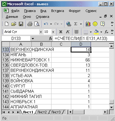
Task: Insert hyperlink using globe icon
Action: tap(69, 24)
